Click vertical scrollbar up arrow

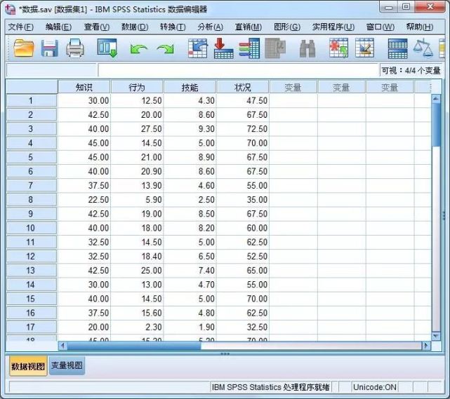(x=436, y=99)
